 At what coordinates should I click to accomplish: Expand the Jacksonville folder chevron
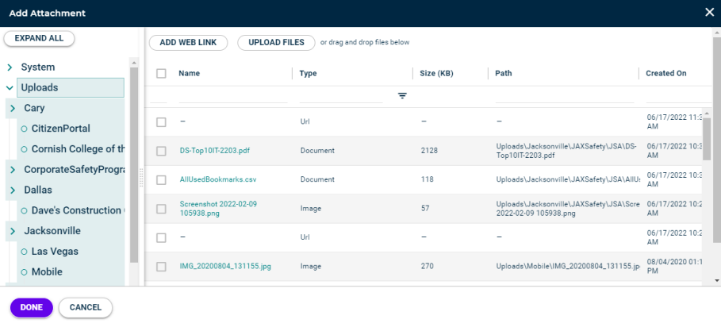pos(13,231)
